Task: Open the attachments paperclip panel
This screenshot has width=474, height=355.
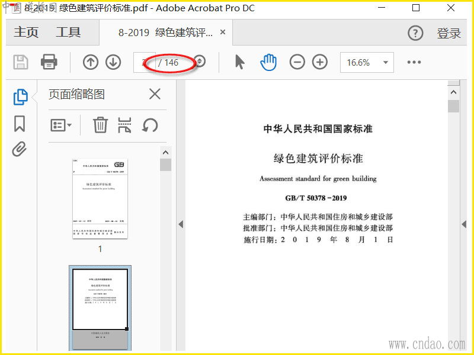Action: point(20,149)
